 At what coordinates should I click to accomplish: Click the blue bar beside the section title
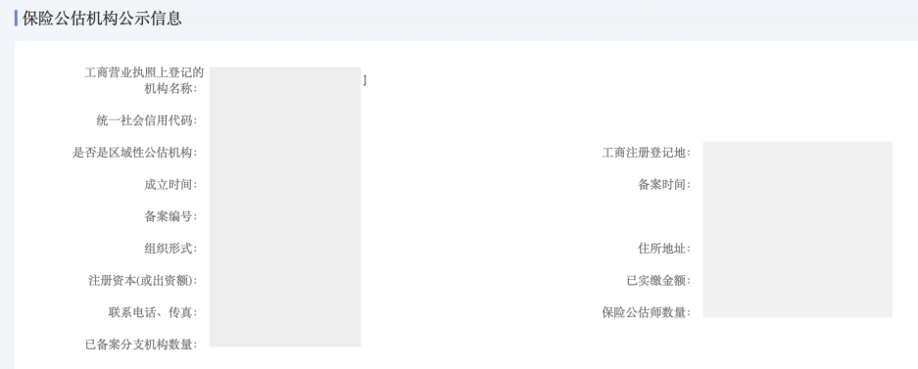click(x=16, y=19)
